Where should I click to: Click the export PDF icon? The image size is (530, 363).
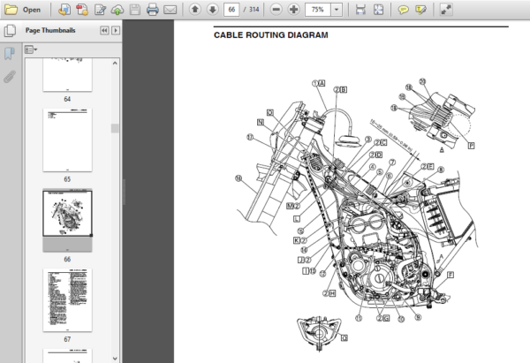click(x=82, y=10)
